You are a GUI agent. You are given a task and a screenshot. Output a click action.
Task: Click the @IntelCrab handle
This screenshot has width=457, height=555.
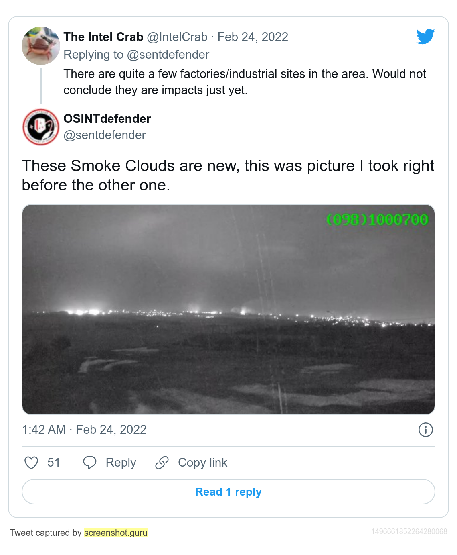pos(177,37)
